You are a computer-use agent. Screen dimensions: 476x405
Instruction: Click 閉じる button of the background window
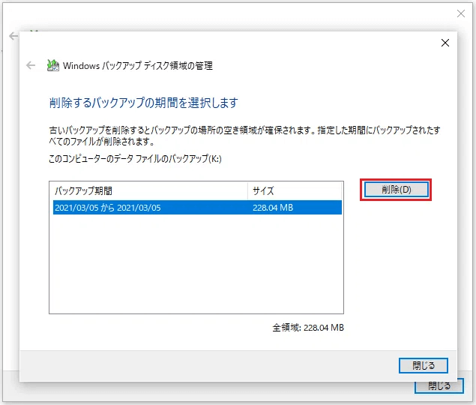(x=439, y=386)
